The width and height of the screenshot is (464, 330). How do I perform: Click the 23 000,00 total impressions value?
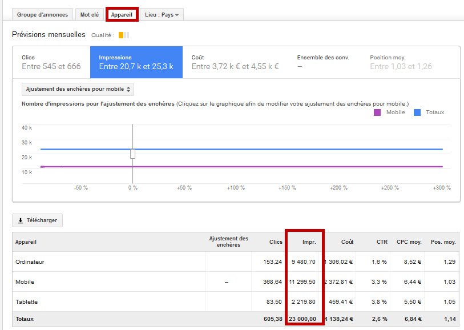(x=302, y=319)
